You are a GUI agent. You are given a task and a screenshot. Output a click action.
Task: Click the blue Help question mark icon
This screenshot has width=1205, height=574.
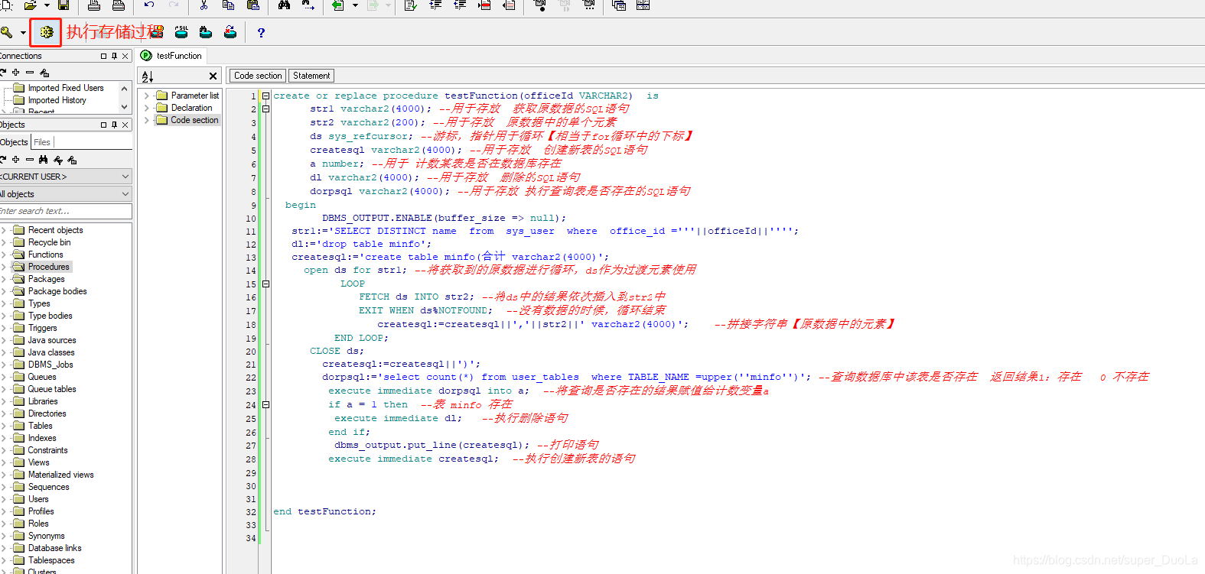click(x=261, y=32)
